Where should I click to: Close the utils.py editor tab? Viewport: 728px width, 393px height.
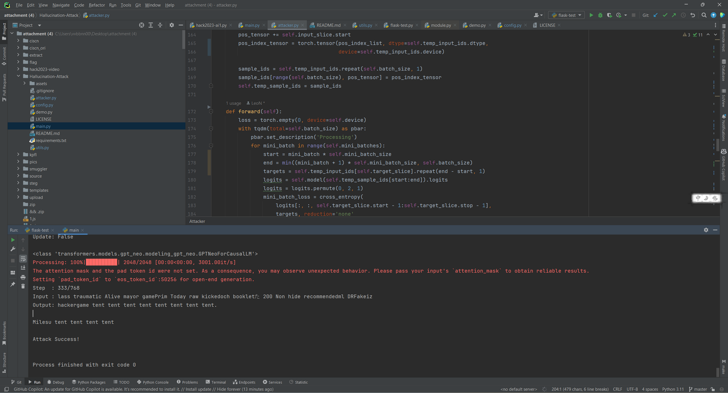click(x=376, y=25)
